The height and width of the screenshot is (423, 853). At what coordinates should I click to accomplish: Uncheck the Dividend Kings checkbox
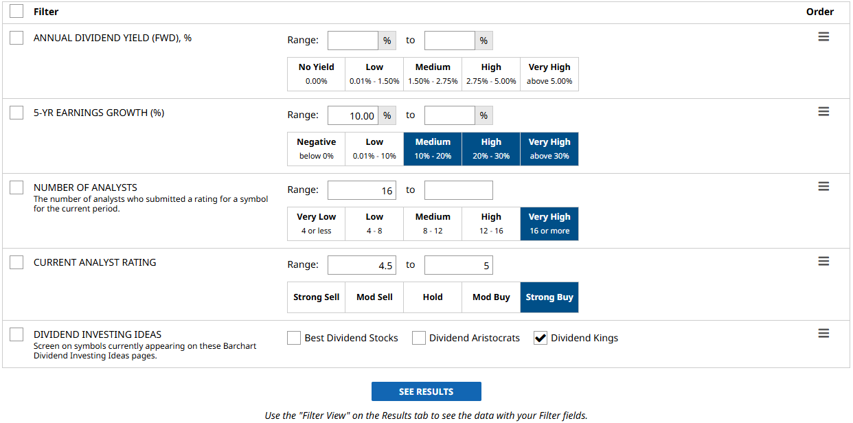(x=541, y=338)
